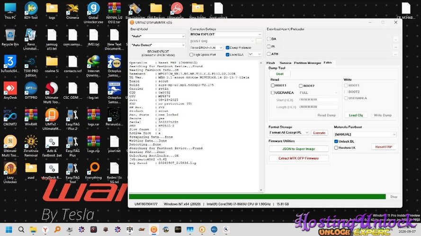Launch Global Unlocker.exe desktop icon
This screenshot has width=421, height=236.
[x=93, y=13]
